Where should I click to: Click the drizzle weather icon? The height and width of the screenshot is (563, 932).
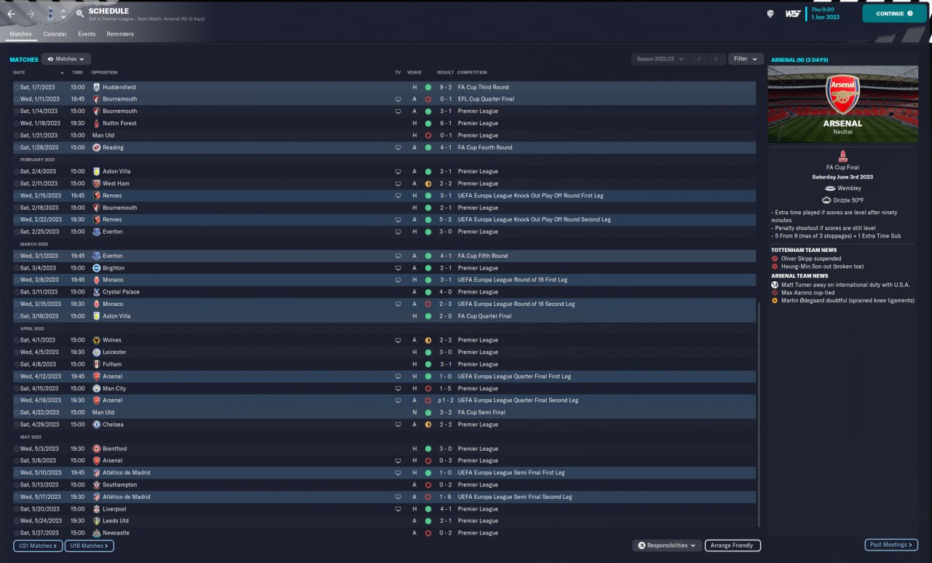(827, 200)
